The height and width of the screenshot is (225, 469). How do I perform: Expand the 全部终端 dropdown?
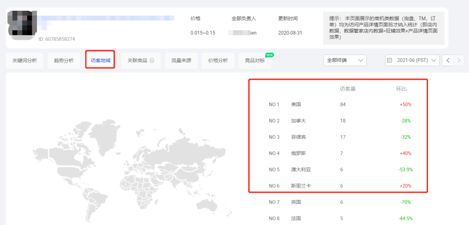[345, 60]
